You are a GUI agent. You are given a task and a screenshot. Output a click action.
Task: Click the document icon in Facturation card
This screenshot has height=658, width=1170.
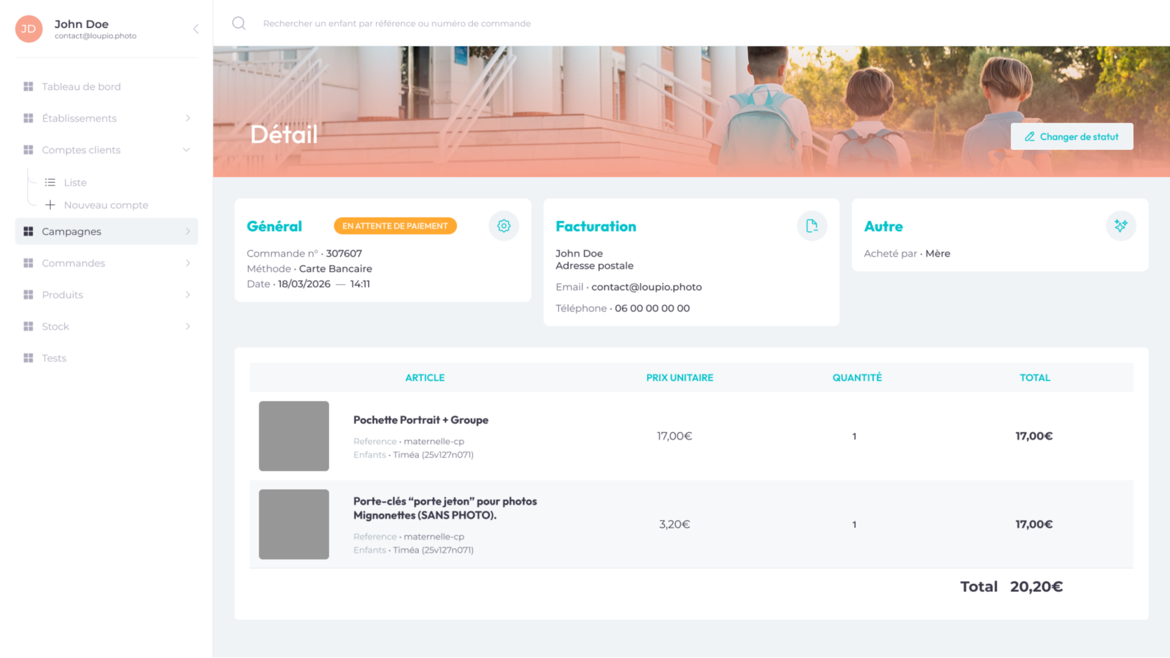812,226
